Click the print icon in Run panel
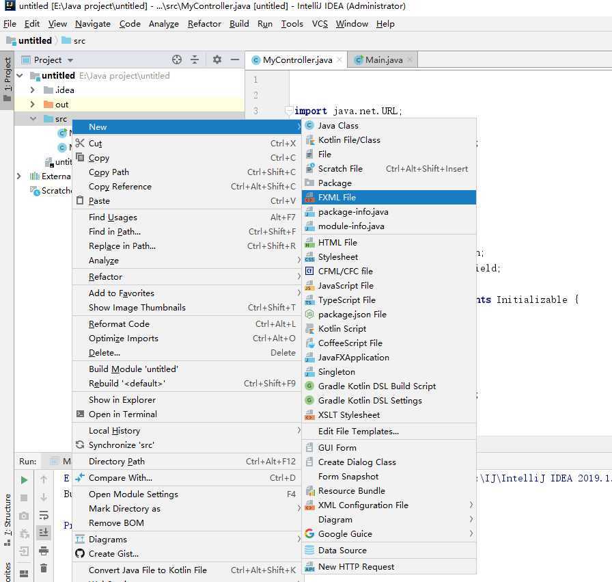The height and width of the screenshot is (582, 612). [44, 551]
